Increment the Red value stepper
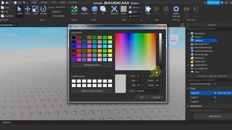This screenshot has width=232, height=130. (161, 75)
